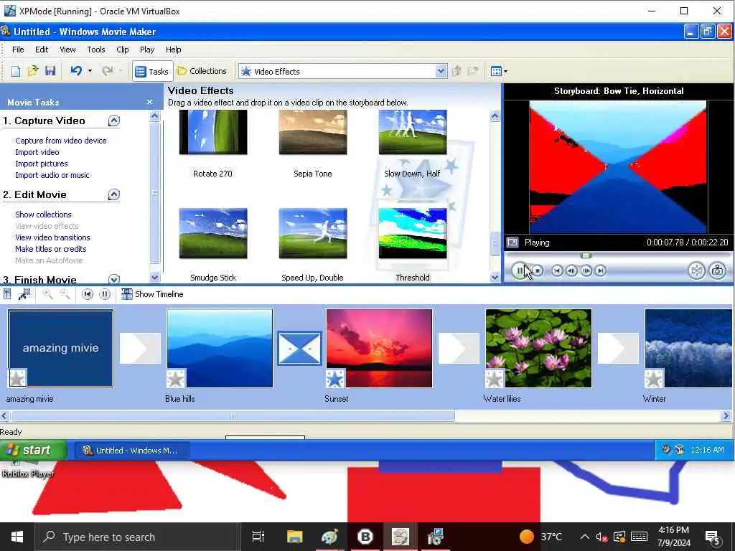Select the Blue hills storyboard clip
Screen dimensions: 735x551
220,348
